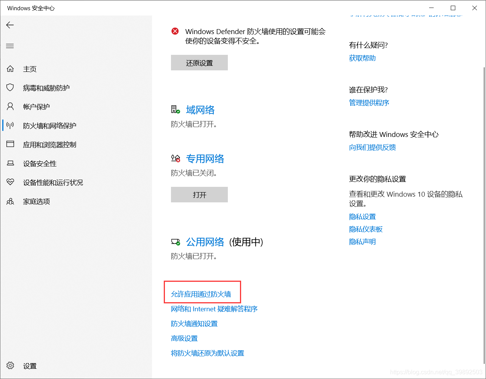The height and width of the screenshot is (379, 486).
Task: Click the device security laptop icon
Action: point(10,163)
